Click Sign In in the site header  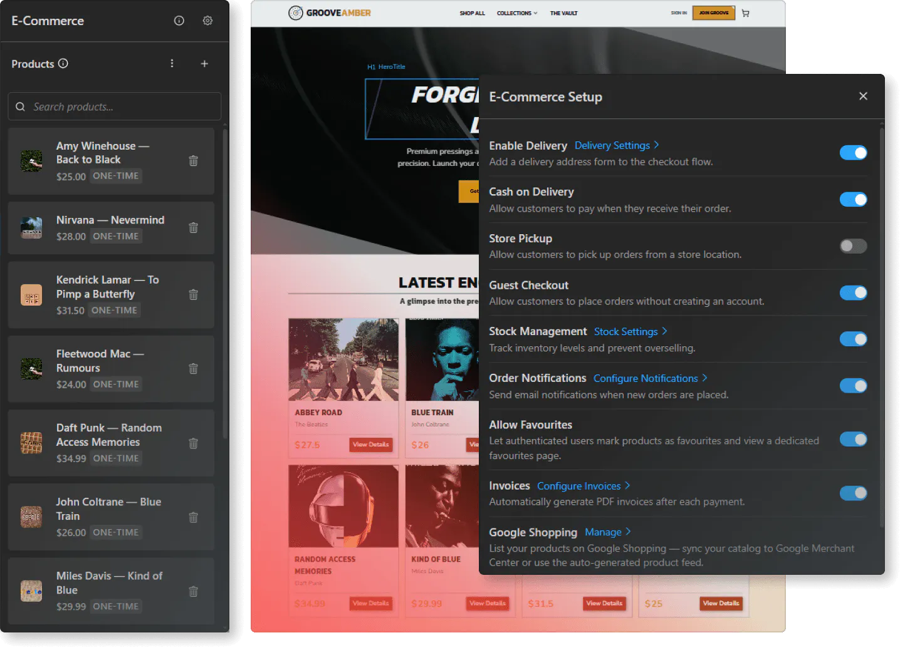679,13
